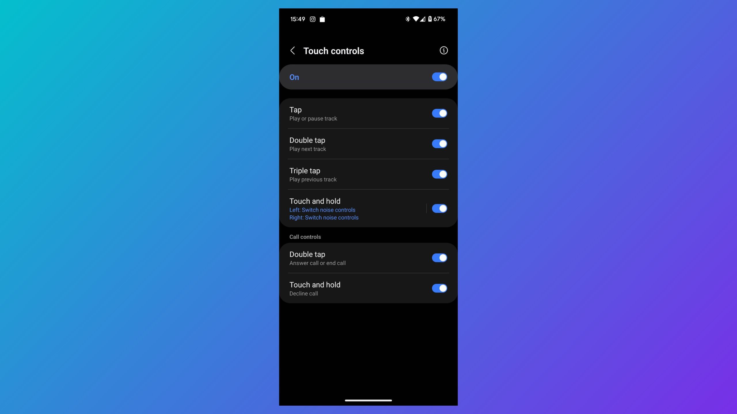
Task: Disable the Touch and hold decline call toggle
Action: [x=439, y=288]
